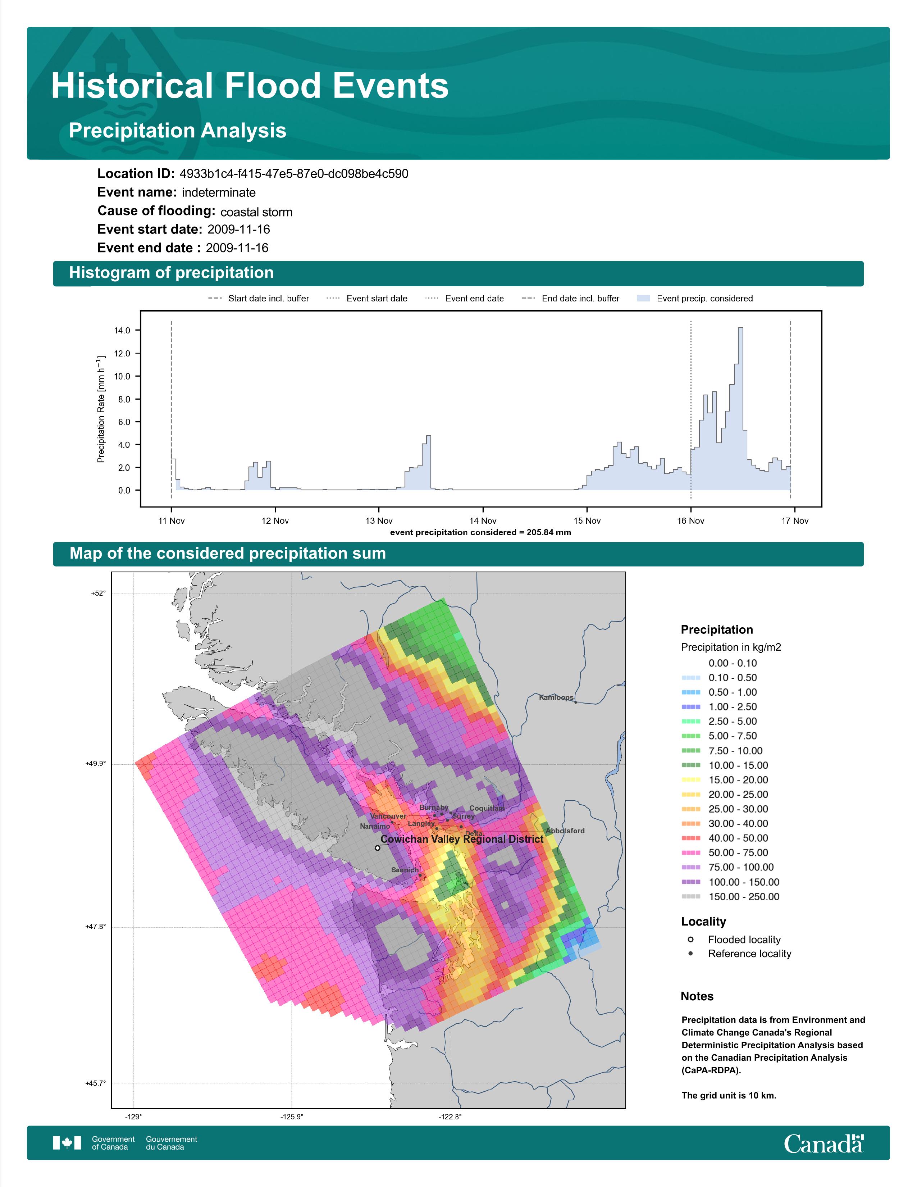Click the 'End date incl. buffer' legend label
The image size is (917, 1187).
(x=581, y=299)
